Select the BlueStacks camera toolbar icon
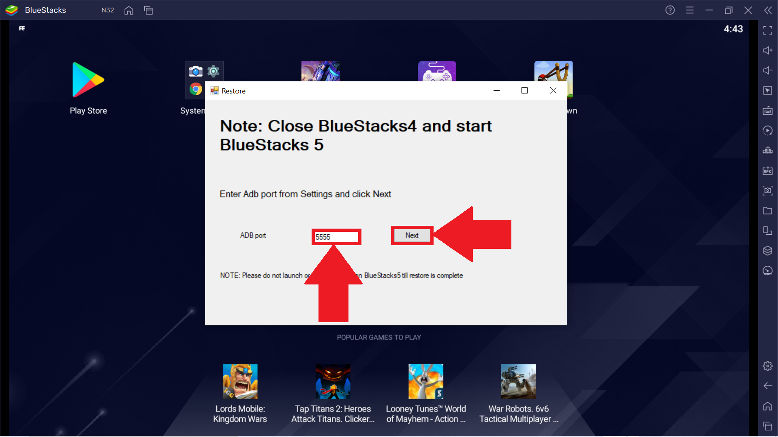The height and width of the screenshot is (437, 778). pyautogui.click(x=767, y=191)
